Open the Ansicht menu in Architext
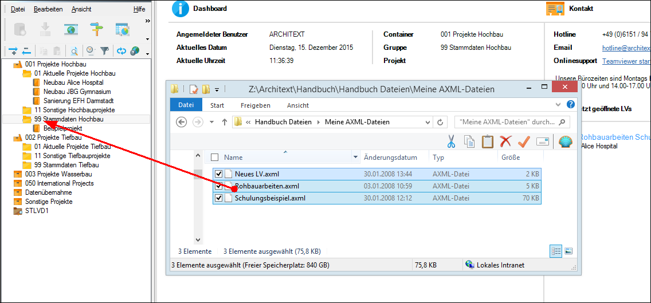The height and width of the screenshot is (303, 651). (81, 9)
